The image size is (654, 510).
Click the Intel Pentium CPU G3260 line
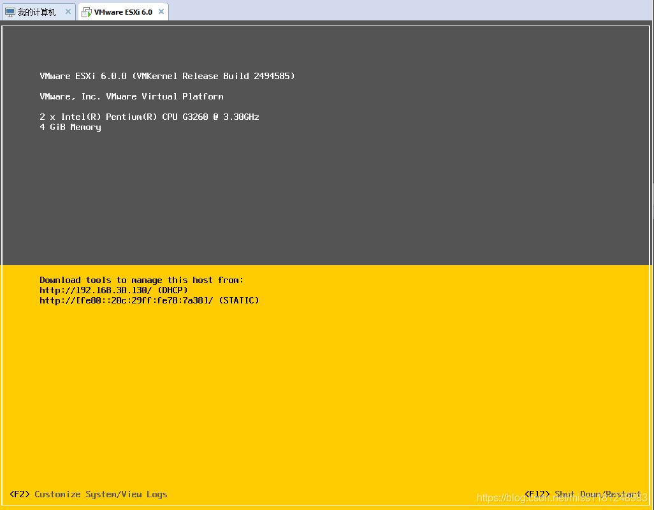[149, 117]
